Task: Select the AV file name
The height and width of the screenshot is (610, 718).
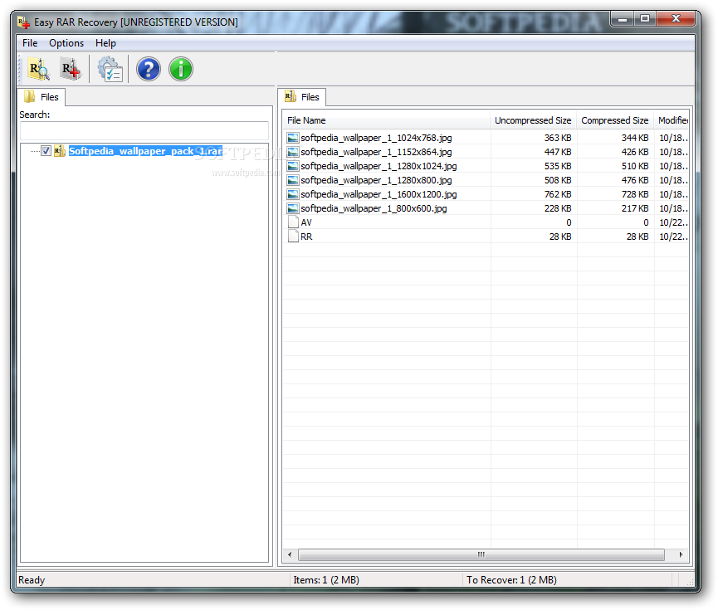Action: (306, 222)
